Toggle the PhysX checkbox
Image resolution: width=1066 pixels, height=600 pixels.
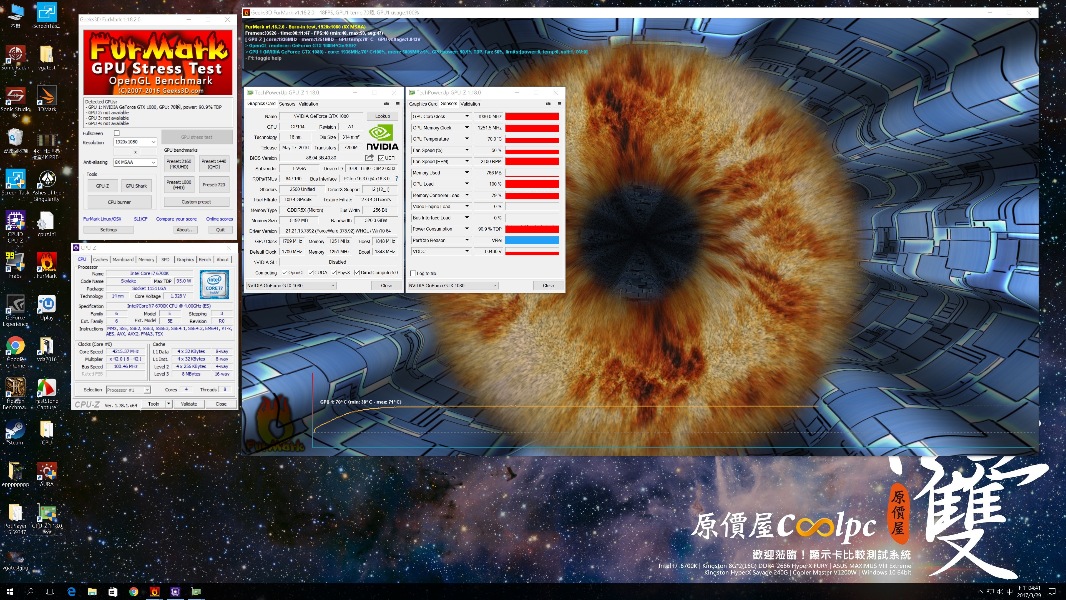point(333,272)
